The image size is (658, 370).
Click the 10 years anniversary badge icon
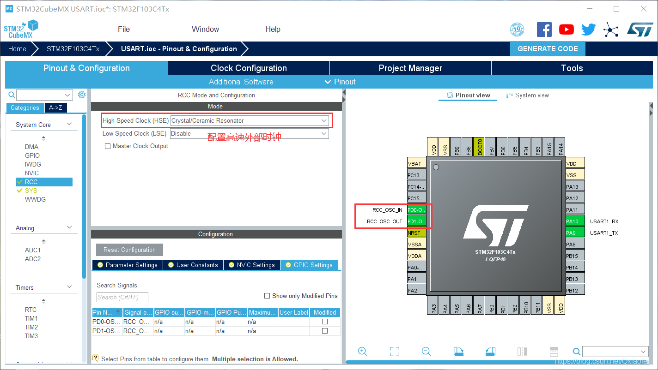click(x=517, y=30)
